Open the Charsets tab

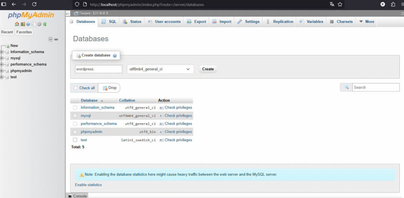[x=341, y=22]
